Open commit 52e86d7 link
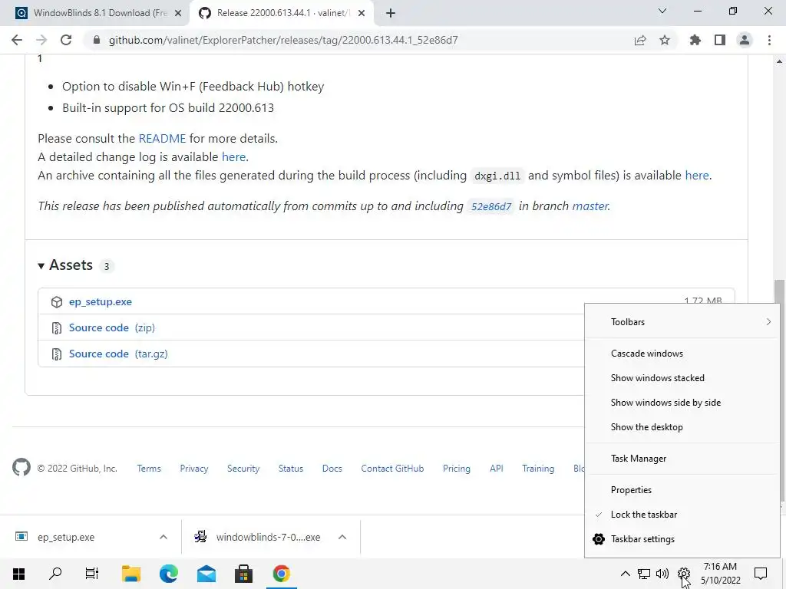Image resolution: width=786 pixels, height=589 pixels. [490, 206]
